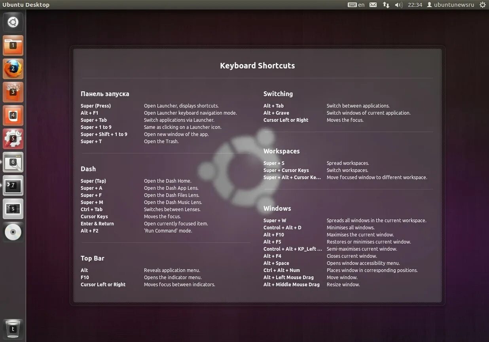The width and height of the screenshot is (489, 342).
Task: Click 'Reveals application menu.' description
Action: click(172, 270)
